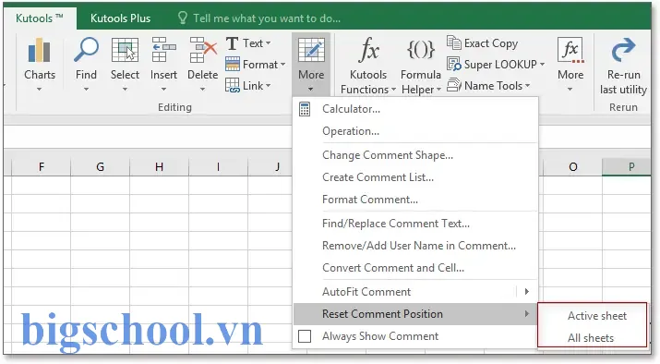Open the Format dropdown arrow

[x=282, y=65]
